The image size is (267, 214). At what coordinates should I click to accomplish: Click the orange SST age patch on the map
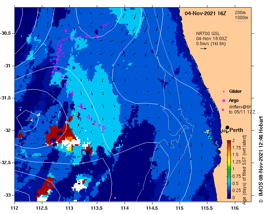click(x=70, y=138)
